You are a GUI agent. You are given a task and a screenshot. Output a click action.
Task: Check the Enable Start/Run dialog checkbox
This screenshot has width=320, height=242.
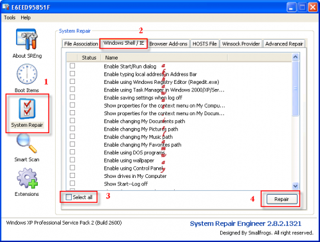point(72,66)
